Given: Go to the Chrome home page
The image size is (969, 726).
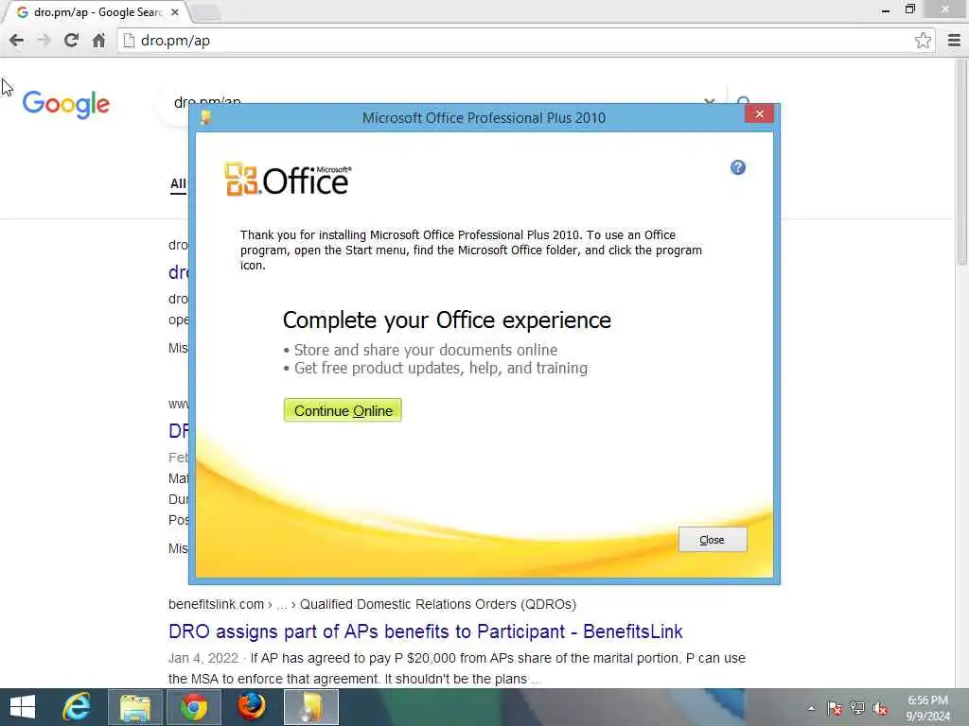Looking at the screenshot, I should coord(98,41).
